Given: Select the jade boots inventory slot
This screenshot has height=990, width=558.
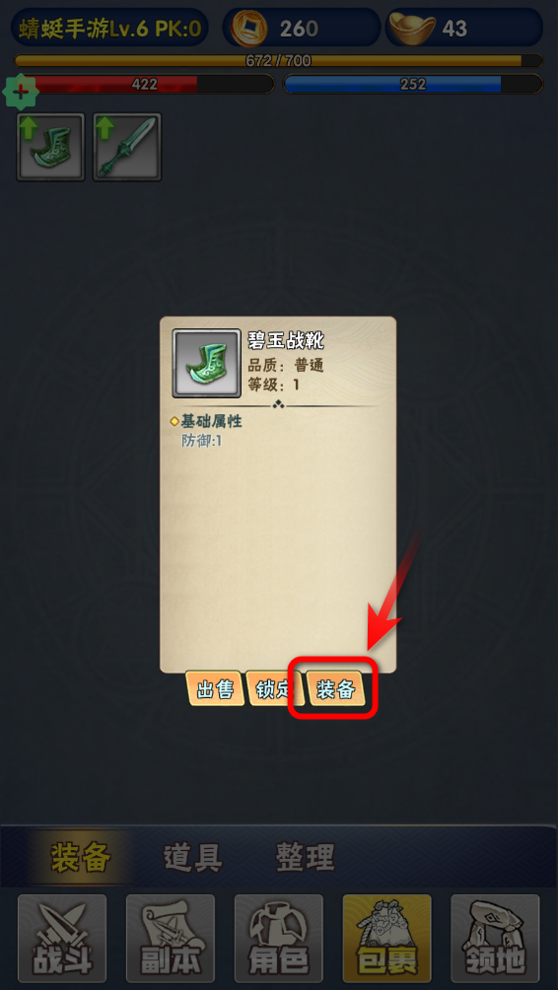Looking at the screenshot, I should coord(50,147).
